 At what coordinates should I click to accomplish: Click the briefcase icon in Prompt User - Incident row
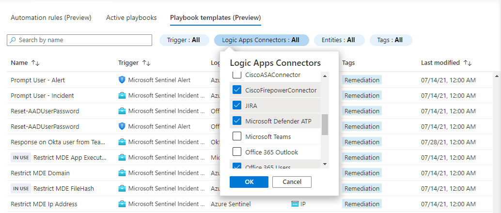coord(122,95)
